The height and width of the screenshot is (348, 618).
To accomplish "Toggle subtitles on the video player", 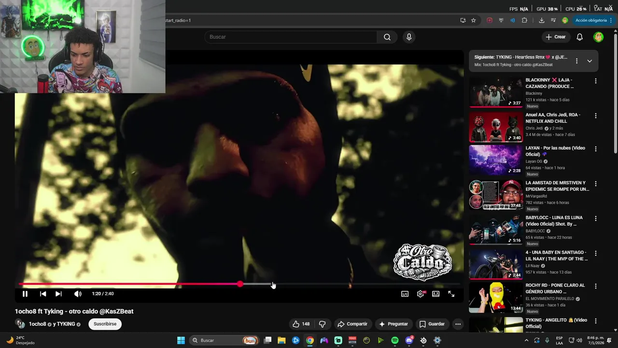I will 405,294.
